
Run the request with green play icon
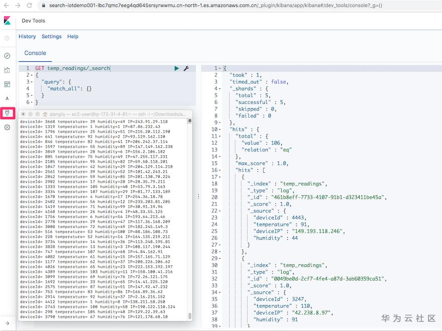click(x=177, y=68)
